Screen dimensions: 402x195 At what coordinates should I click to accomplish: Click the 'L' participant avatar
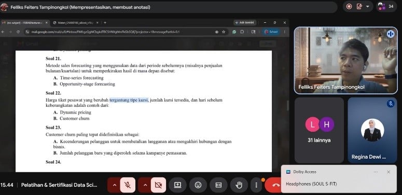(312, 124)
